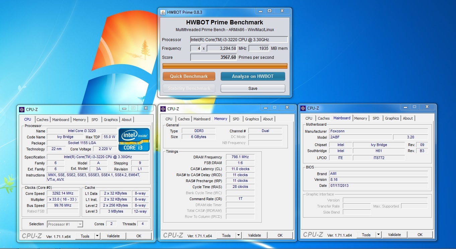The image size is (456, 249).
Task: Close the HWBOT Prime window
Action: click(282, 11)
